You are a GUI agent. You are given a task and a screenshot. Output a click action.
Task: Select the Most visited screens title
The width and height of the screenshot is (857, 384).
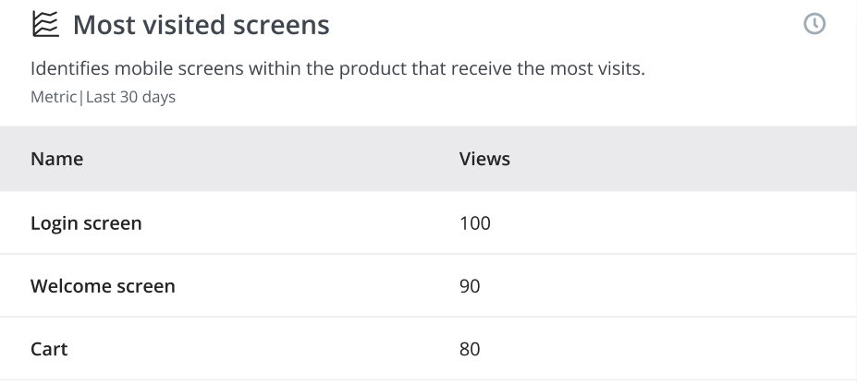pyautogui.click(x=202, y=25)
